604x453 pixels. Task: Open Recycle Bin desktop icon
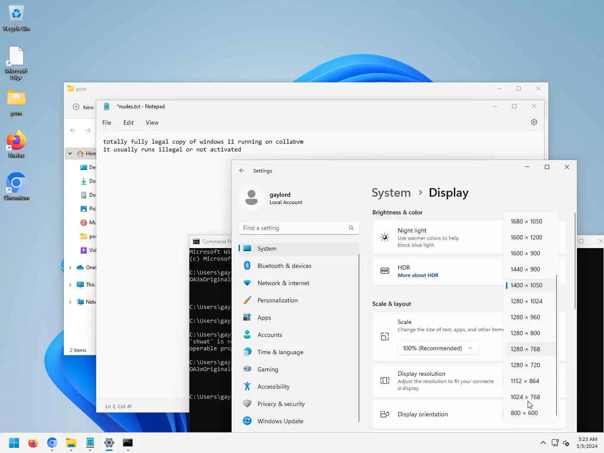pos(16,18)
